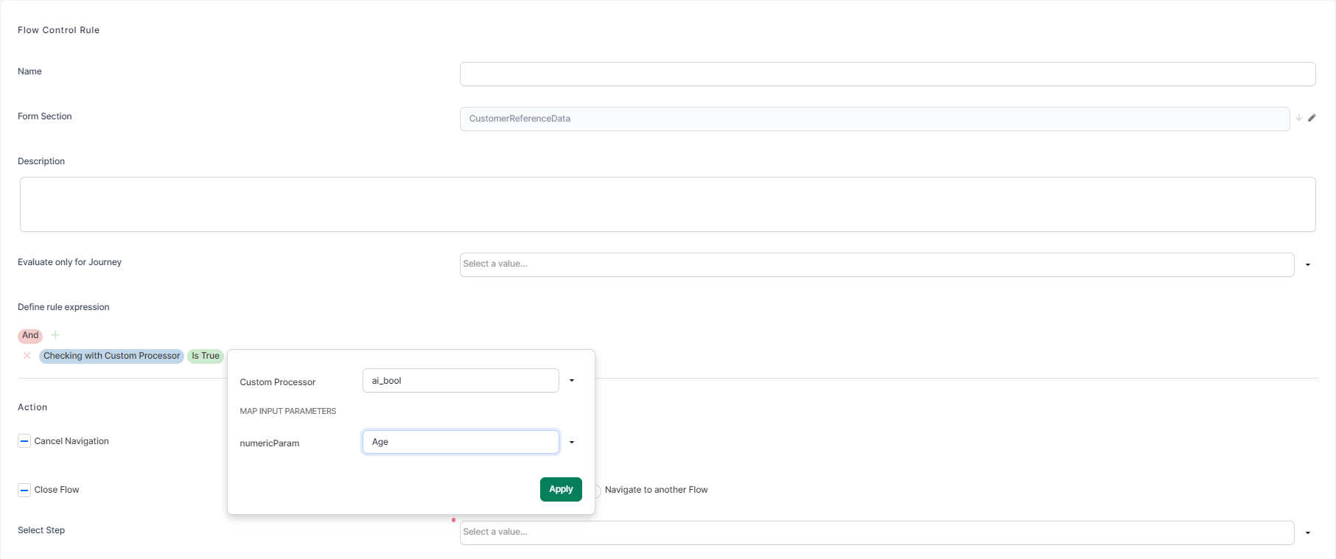
Task: Click the And operator tag
Action: pyautogui.click(x=30, y=336)
